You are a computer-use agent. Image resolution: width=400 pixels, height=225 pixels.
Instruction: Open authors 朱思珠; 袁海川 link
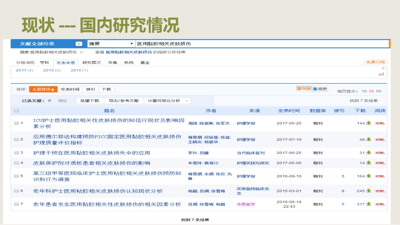click(203, 163)
